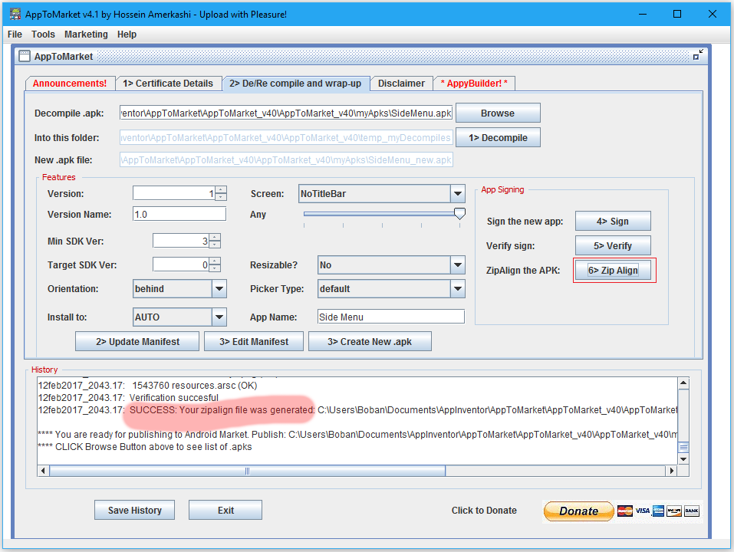The width and height of the screenshot is (734, 552).
Task: Click History vertical scrollbar down arrow
Action: 683,459
